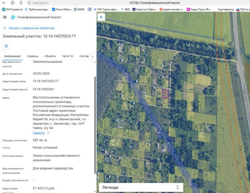Open the ГИС Торги bookmark
This screenshot has width=250, height=193.
[x=105, y=9]
